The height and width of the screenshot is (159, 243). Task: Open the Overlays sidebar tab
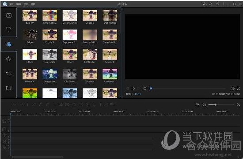pos(8,59)
